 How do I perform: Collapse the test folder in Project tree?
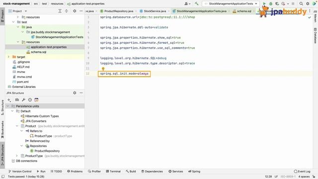click(x=13, y=22)
